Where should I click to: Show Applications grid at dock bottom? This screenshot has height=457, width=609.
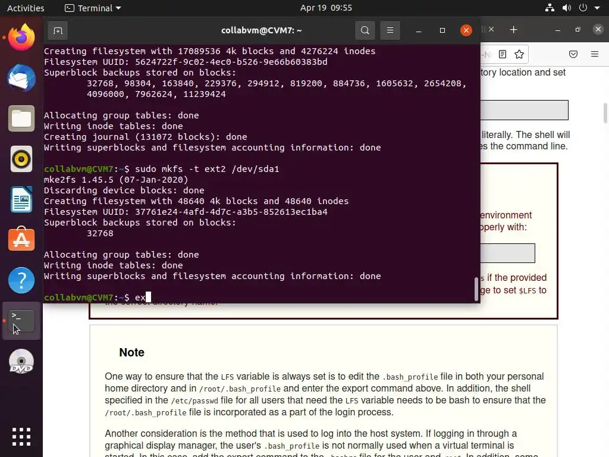click(21, 437)
